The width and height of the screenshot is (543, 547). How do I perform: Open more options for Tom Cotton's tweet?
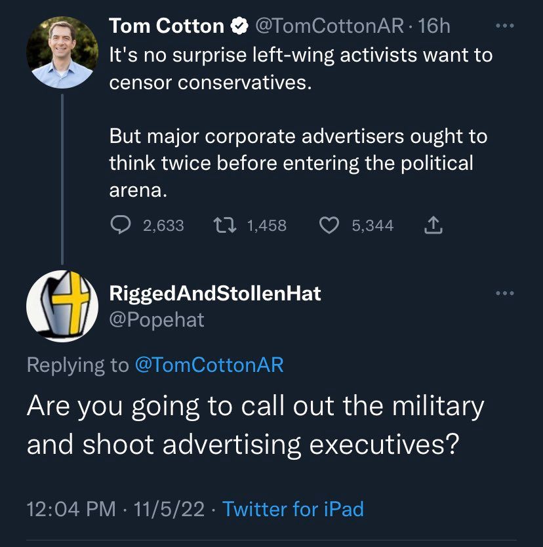click(x=503, y=26)
